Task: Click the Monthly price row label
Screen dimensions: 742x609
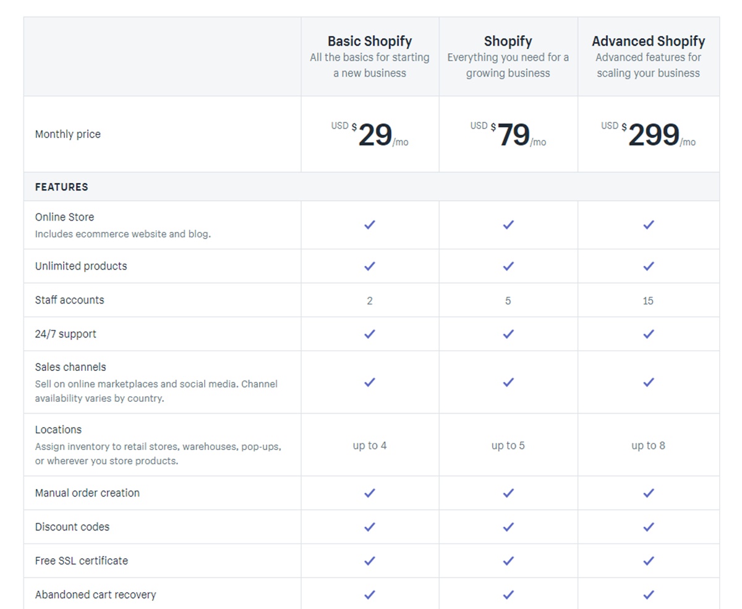Action: coord(67,134)
